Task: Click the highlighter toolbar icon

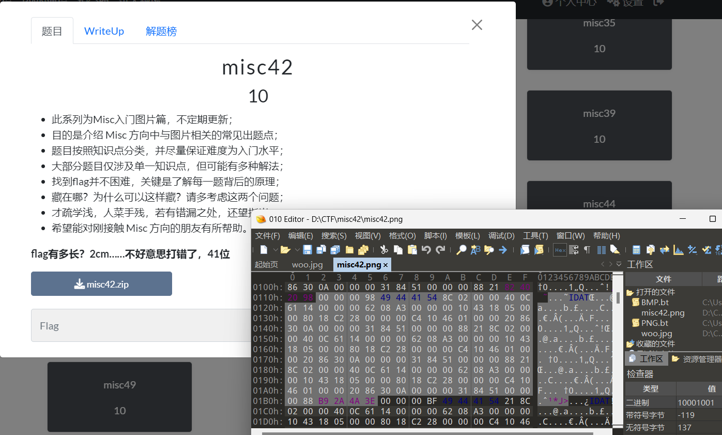Action: click(615, 250)
